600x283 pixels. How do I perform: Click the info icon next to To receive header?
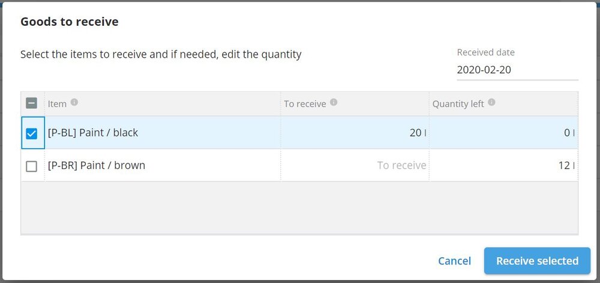334,102
